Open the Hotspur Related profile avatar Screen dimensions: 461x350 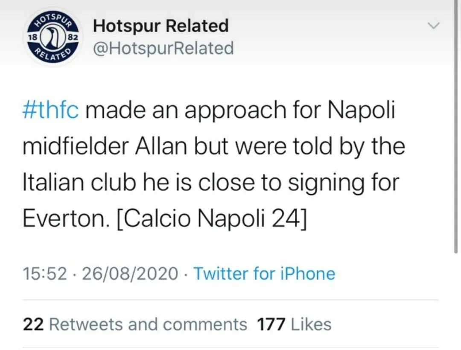52,38
